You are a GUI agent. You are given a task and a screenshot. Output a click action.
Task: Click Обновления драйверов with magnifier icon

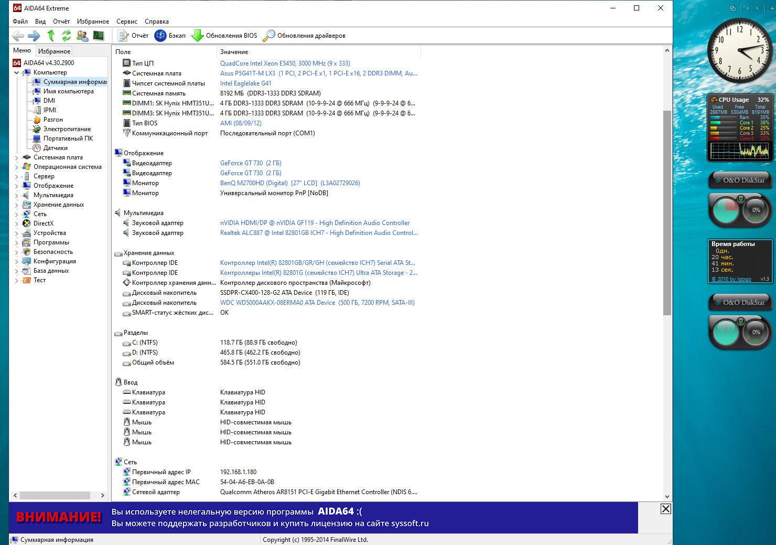point(304,36)
